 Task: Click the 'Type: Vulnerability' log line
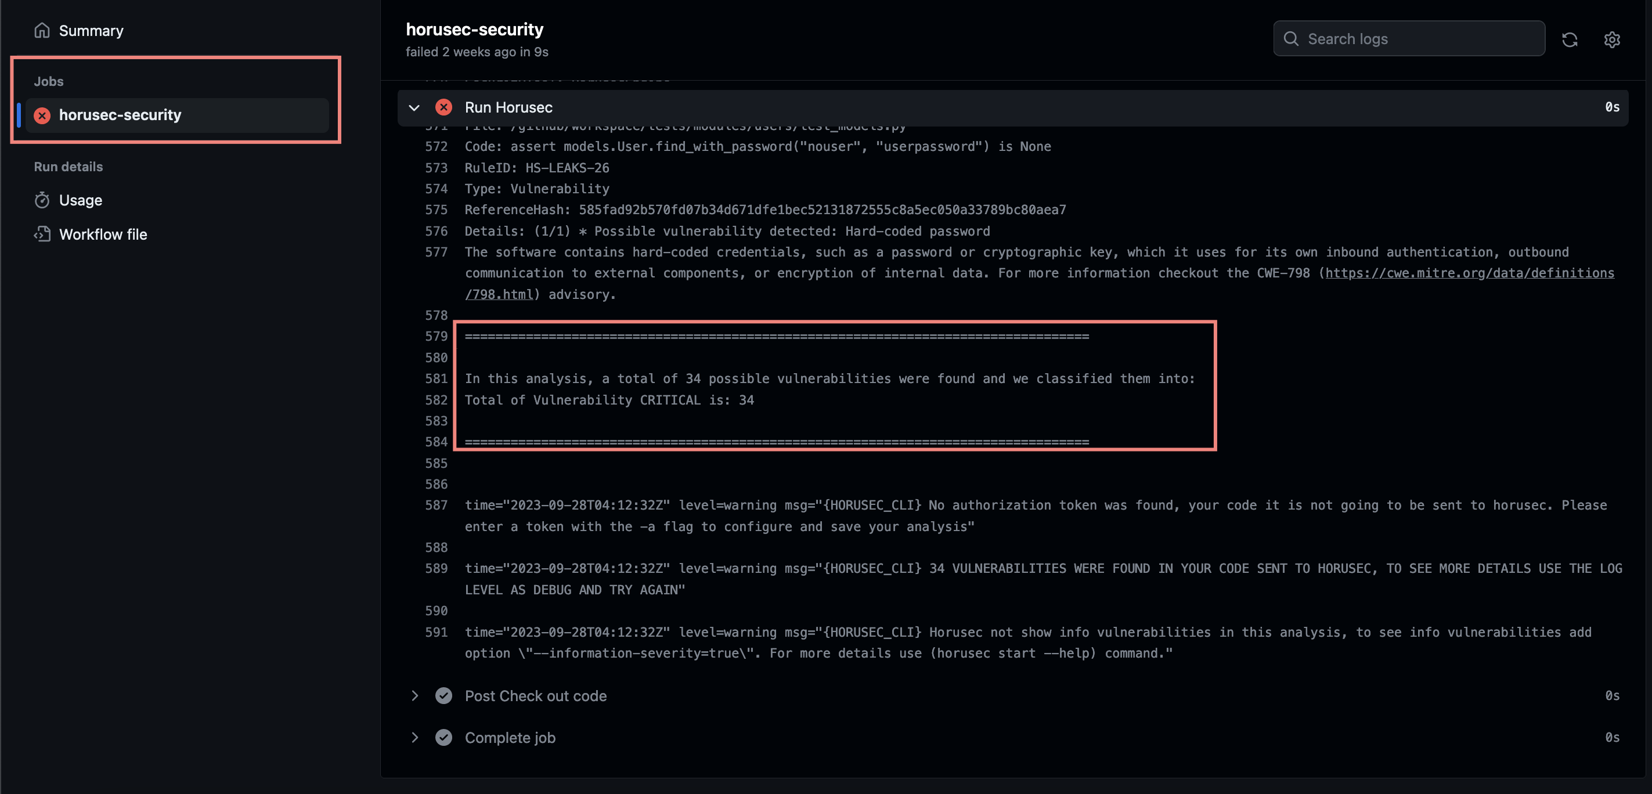(x=537, y=189)
